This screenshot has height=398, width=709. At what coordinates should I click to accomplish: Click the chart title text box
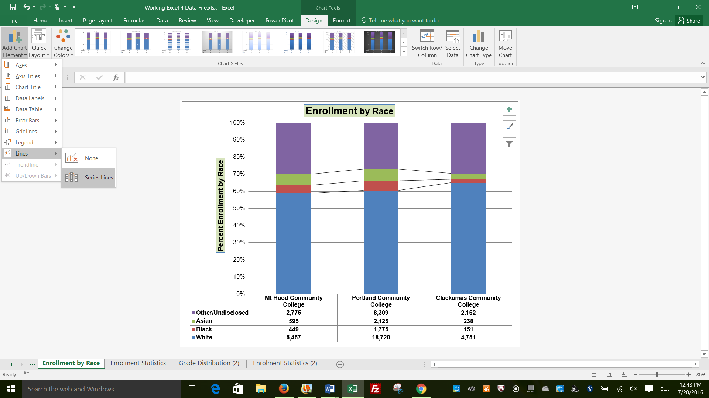350,110
